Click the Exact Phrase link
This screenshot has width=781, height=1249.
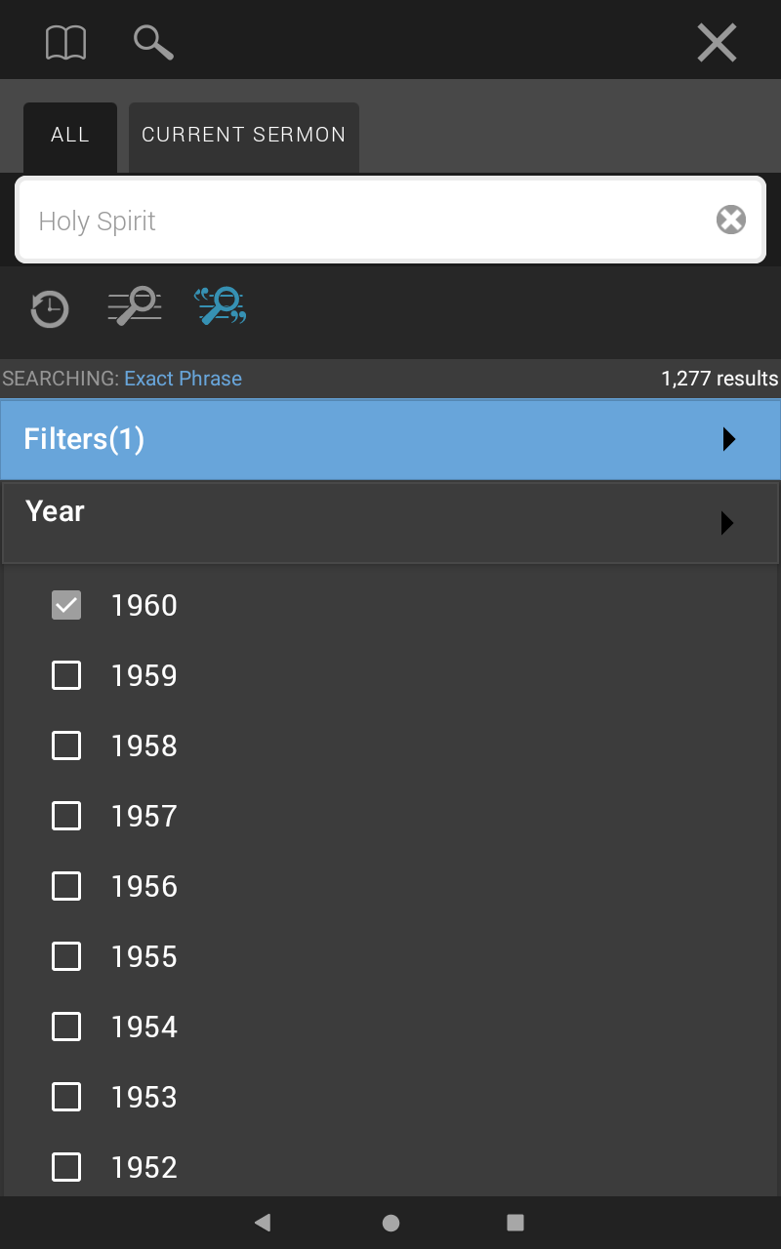[183, 379]
